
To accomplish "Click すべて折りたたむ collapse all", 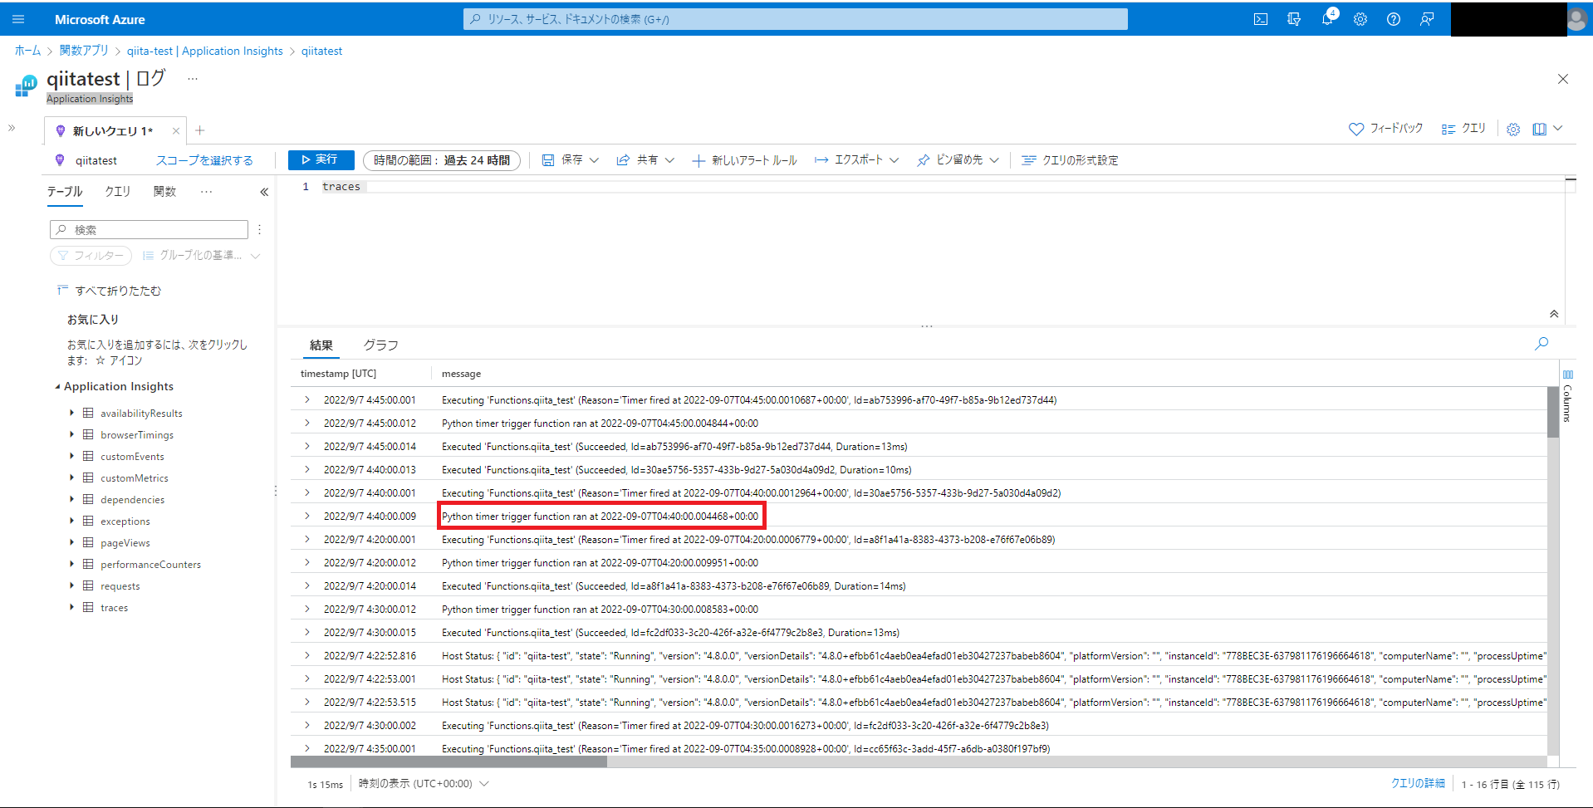I will [x=109, y=291].
